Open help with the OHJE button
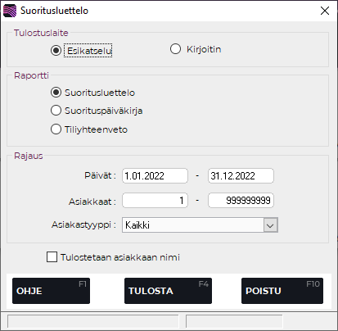The image size is (338, 331). (x=51, y=291)
